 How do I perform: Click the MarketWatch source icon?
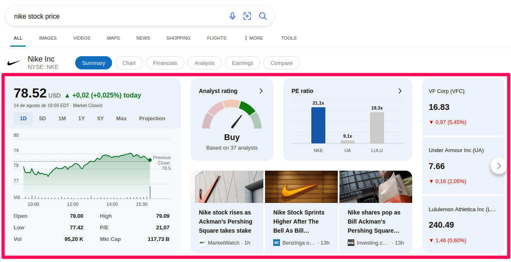click(202, 243)
